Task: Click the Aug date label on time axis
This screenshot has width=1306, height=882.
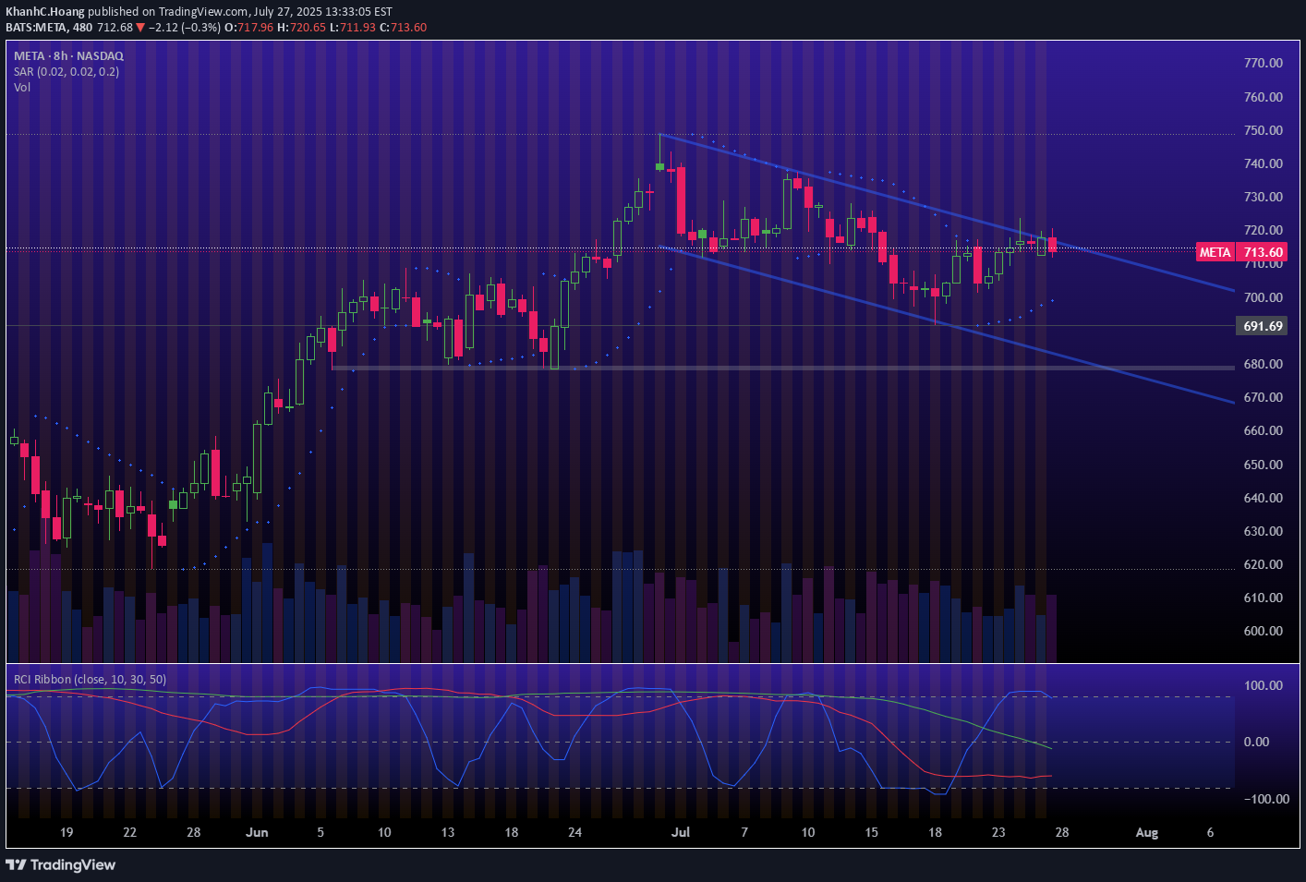Action: (1146, 832)
